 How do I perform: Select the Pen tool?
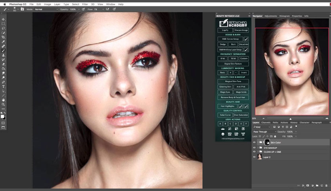point(4,82)
